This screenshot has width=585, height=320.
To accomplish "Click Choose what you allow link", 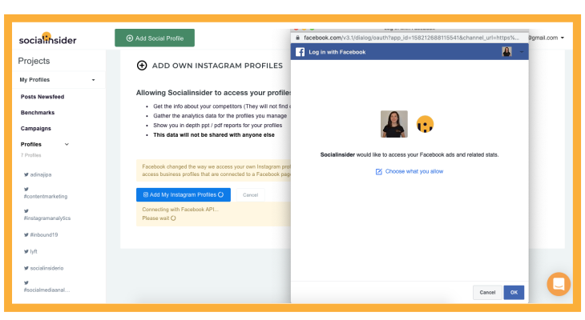I will (x=414, y=171).
